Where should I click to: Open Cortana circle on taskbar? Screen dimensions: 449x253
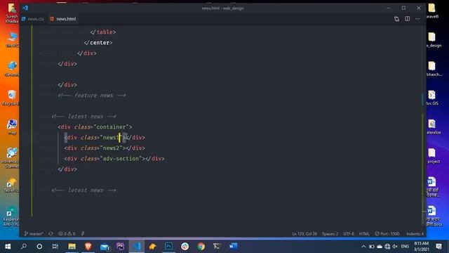(39, 247)
